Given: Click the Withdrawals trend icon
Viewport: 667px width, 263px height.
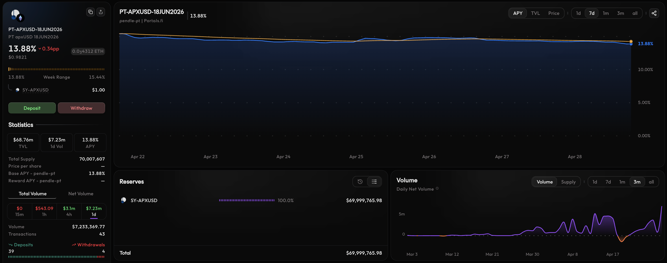Looking at the screenshot, I should 74,245.
